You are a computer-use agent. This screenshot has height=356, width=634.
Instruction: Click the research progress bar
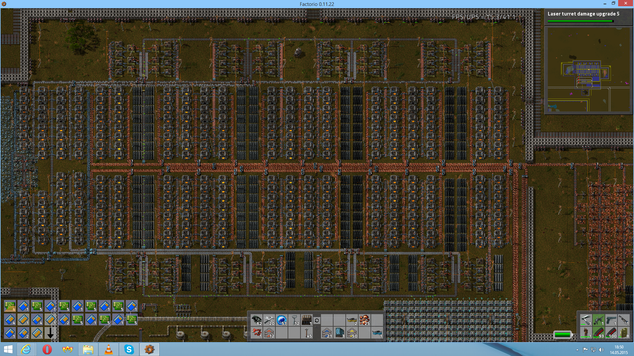581,21
